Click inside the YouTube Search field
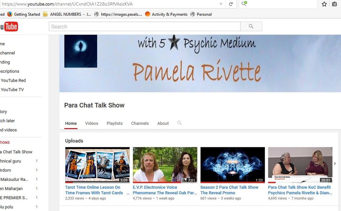The image size is (341, 211). [145, 27]
